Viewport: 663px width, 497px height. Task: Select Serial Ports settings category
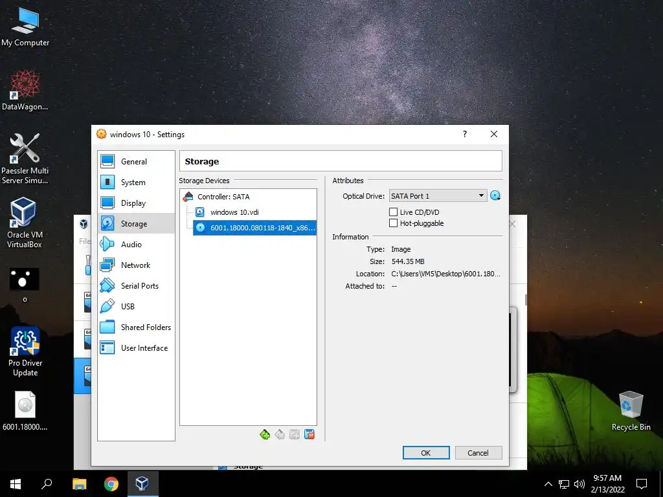pos(136,285)
